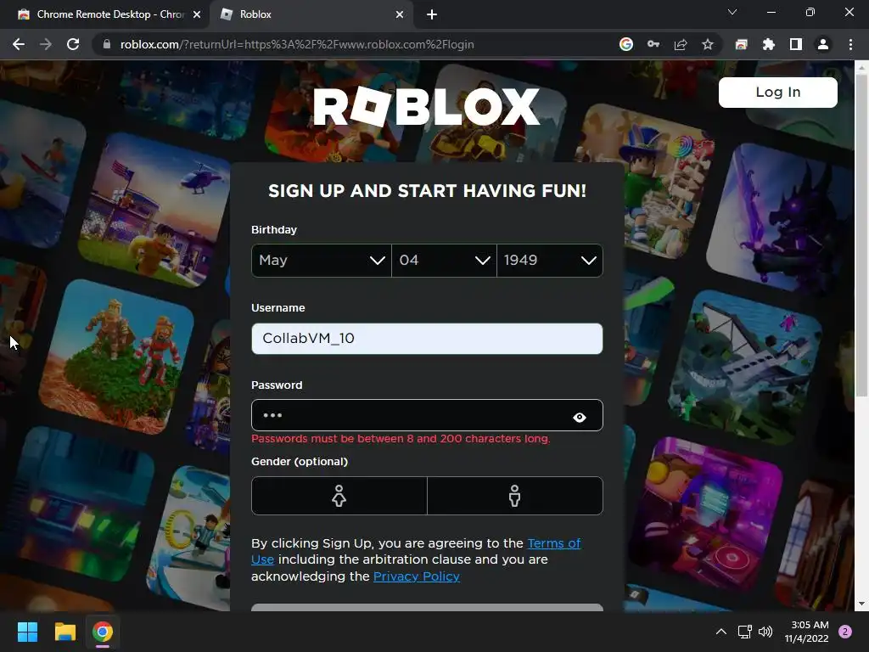Go back using browser back arrow
869x652 pixels.
click(x=19, y=44)
